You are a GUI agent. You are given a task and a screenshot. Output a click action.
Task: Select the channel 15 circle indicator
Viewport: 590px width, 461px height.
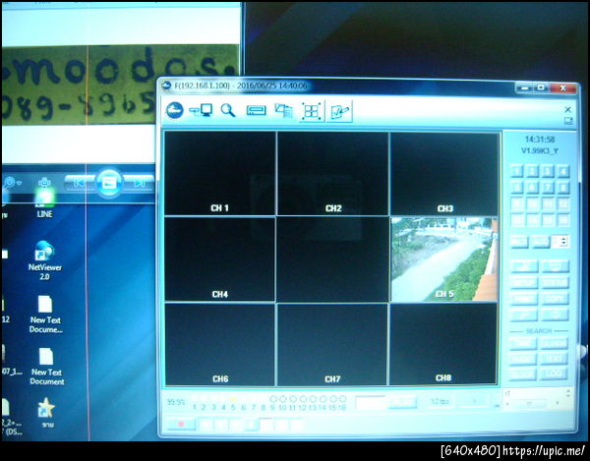(x=332, y=398)
